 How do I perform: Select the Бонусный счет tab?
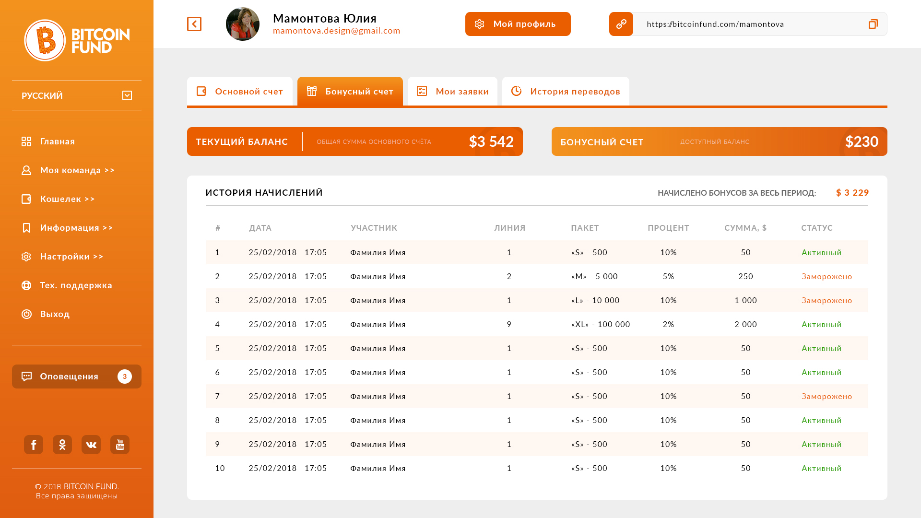point(350,91)
